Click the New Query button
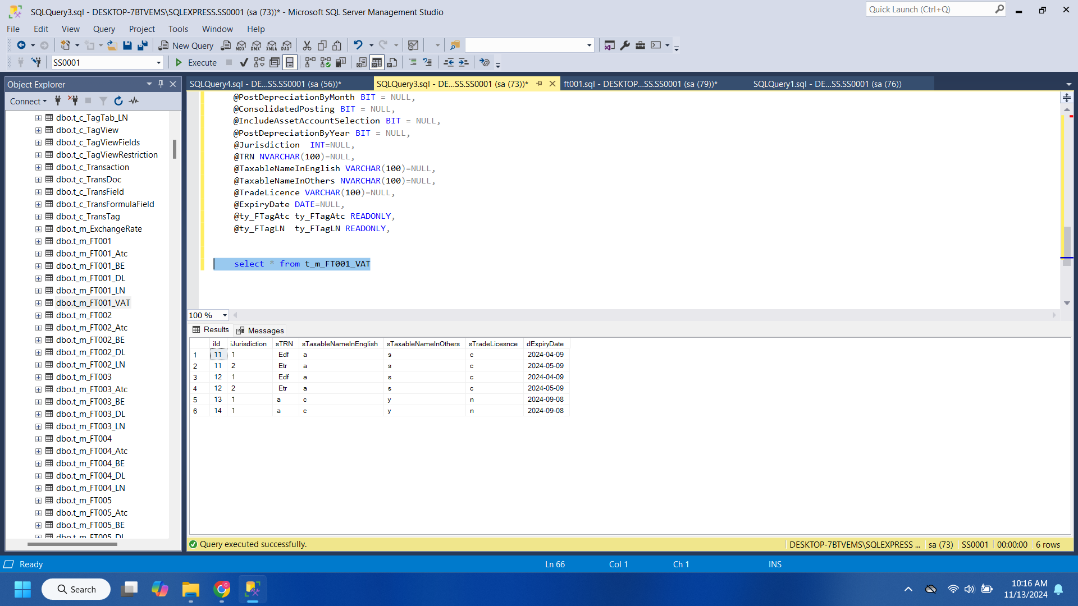 pos(186,45)
